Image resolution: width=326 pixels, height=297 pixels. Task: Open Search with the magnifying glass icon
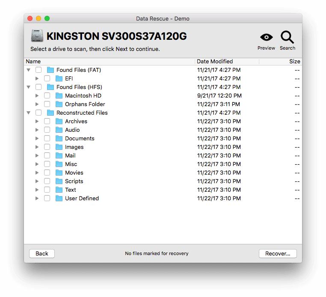tap(287, 37)
